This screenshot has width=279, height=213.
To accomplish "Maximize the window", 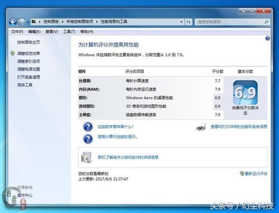I will pos(252,11).
